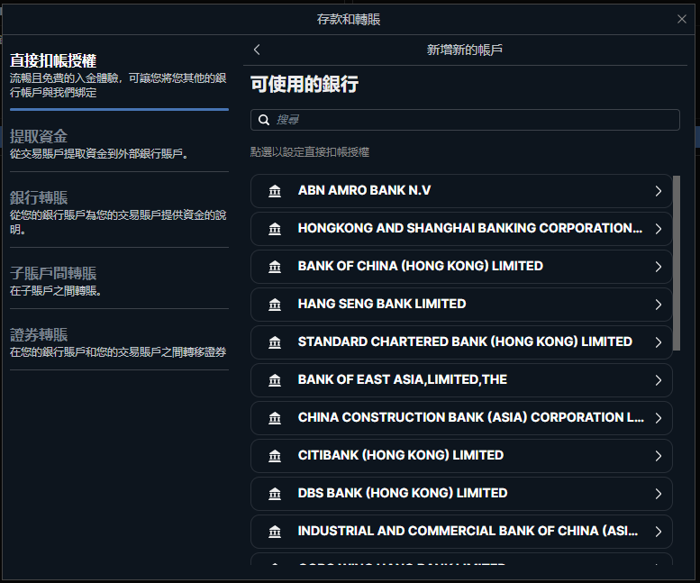Click bank icon next to HONGKONG AND SHANGHAI BANKING
The image size is (700, 583).
pyautogui.click(x=275, y=229)
